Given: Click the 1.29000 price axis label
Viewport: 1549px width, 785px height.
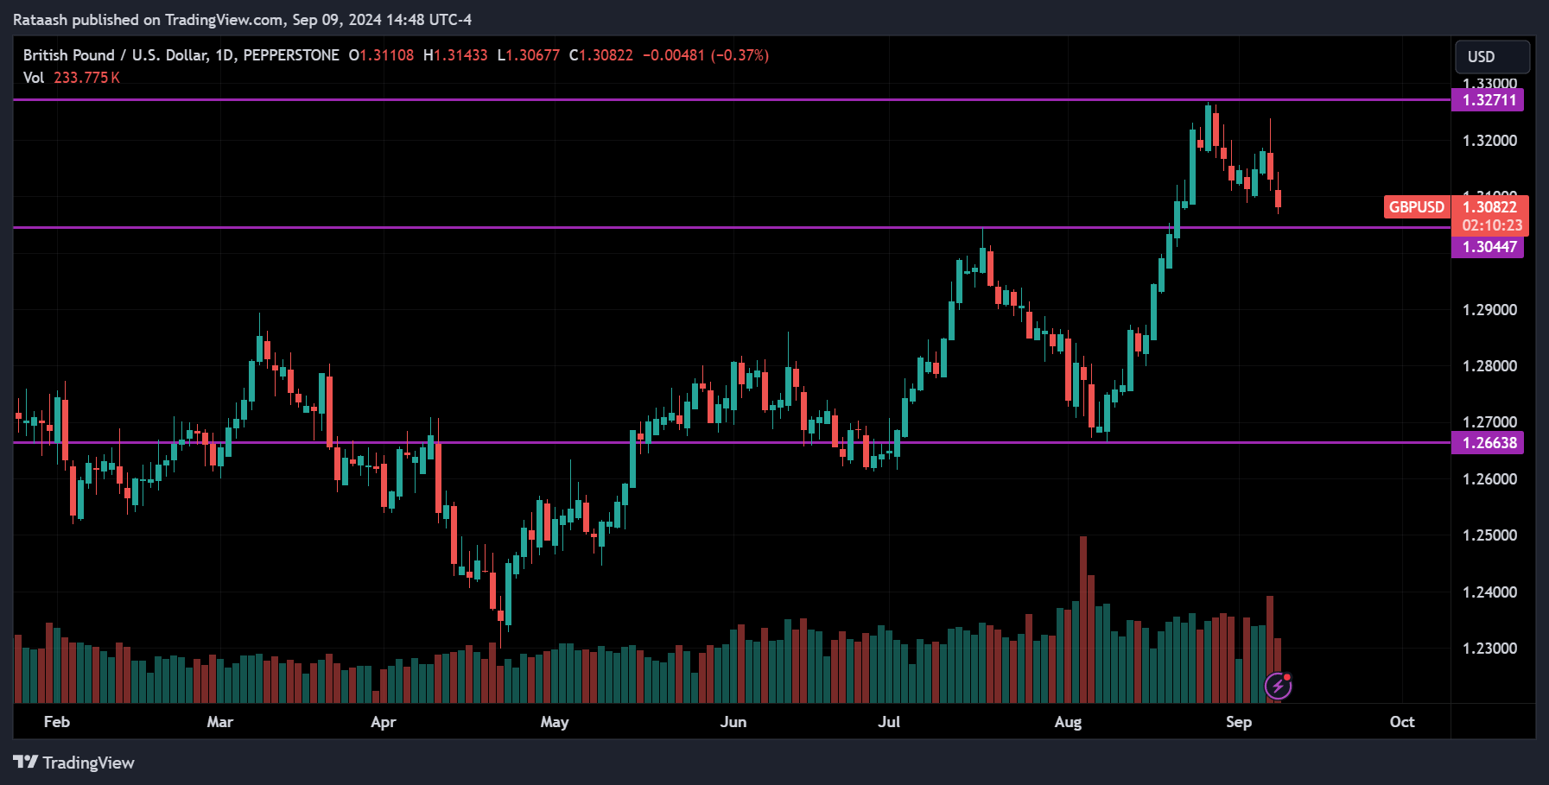Looking at the screenshot, I should pyautogui.click(x=1489, y=310).
